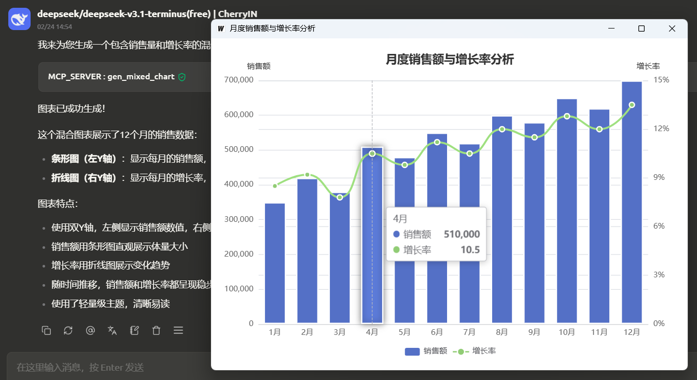Click the 增长率 right axis name
This screenshot has width=697, height=380.
click(x=648, y=66)
